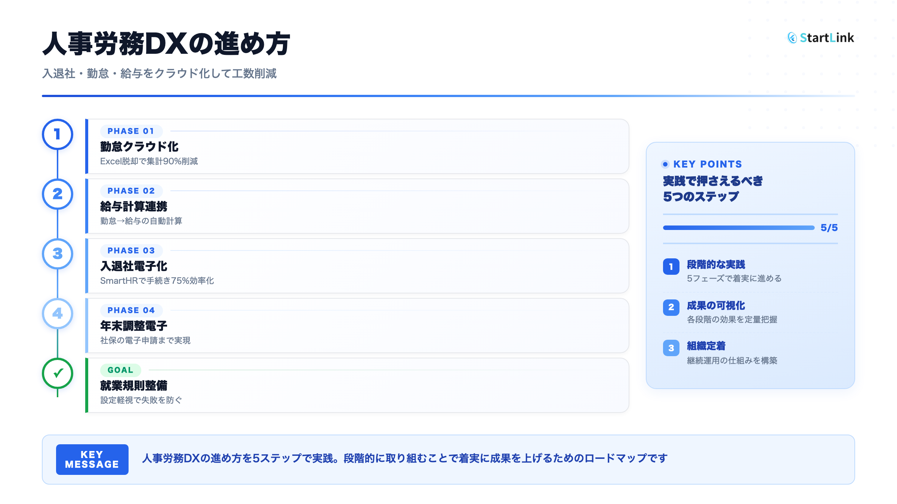This screenshot has width=897, height=504.
Task: Click key point number 1 badge
Action: tap(671, 267)
